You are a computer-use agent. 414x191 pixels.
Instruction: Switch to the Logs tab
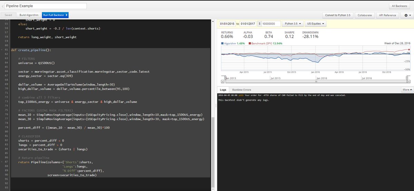(223, 90)
